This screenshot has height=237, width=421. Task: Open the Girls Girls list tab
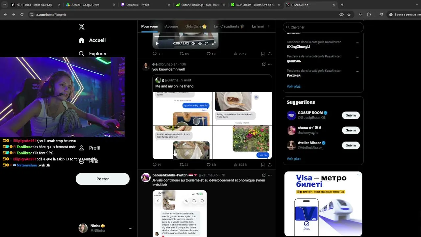click(196, 26)
